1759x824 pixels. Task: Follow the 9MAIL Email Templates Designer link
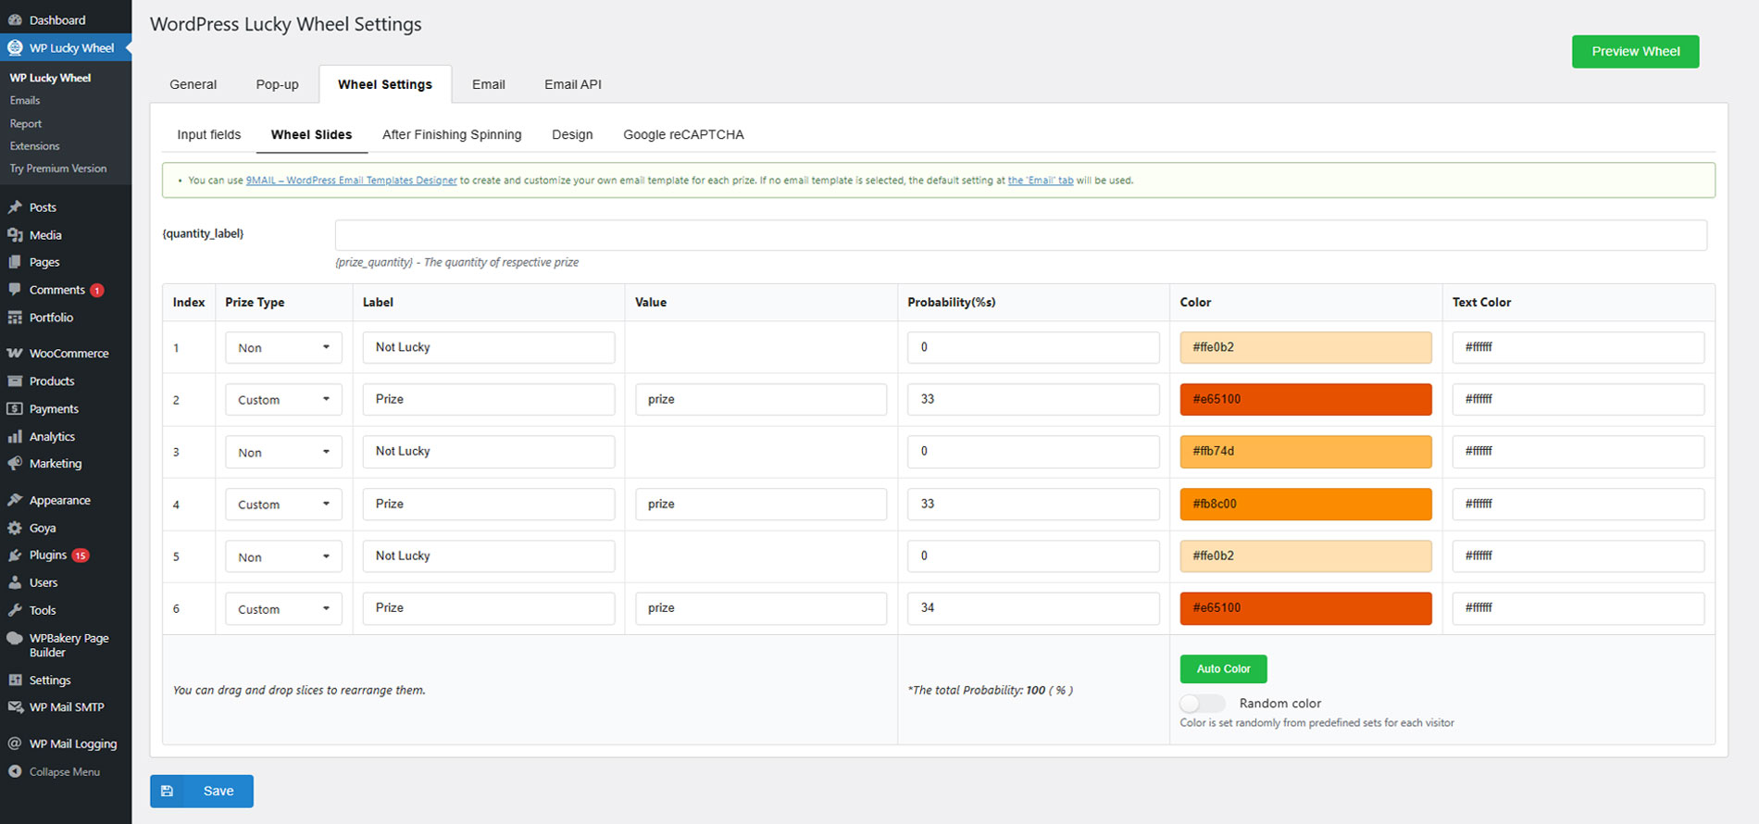point(351,181)
